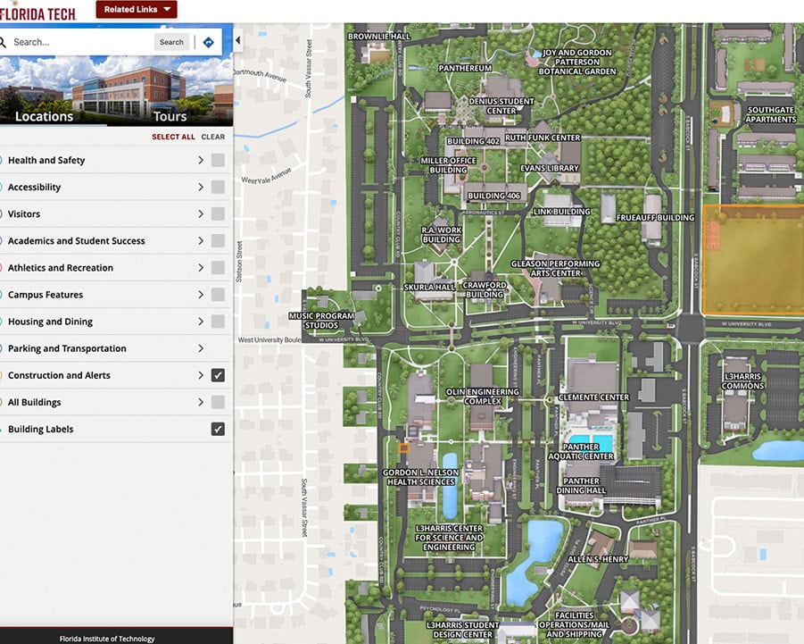Click the L3Harris Commons map label
804x644 pixels.
tap(742, 381)
